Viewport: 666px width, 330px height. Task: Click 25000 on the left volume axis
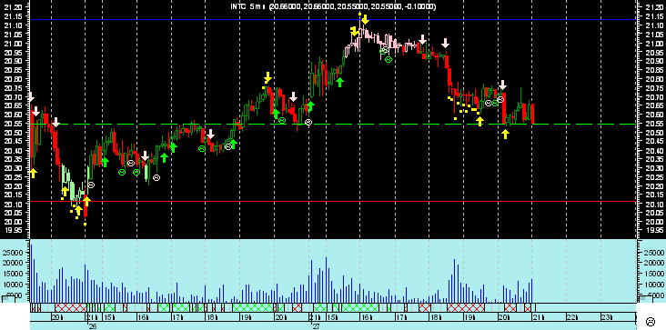[13, 252]
